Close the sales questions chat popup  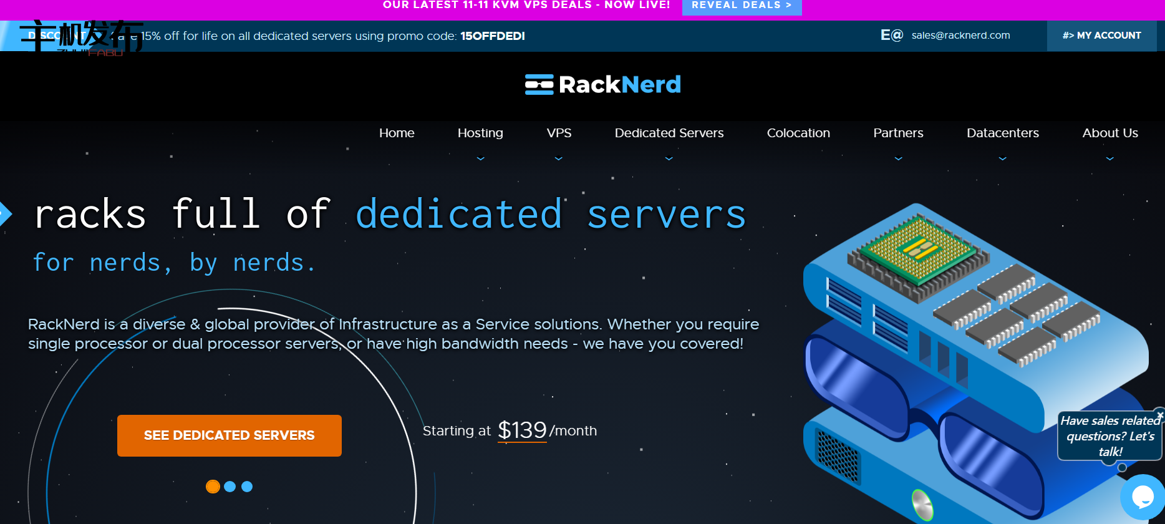[1159, 415]
